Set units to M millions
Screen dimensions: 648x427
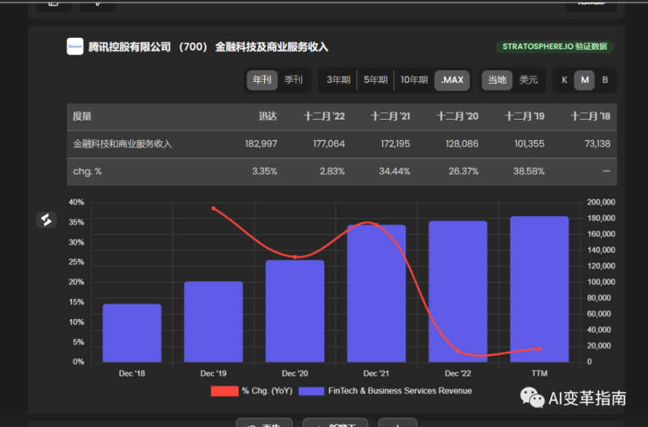coord(585,80)
